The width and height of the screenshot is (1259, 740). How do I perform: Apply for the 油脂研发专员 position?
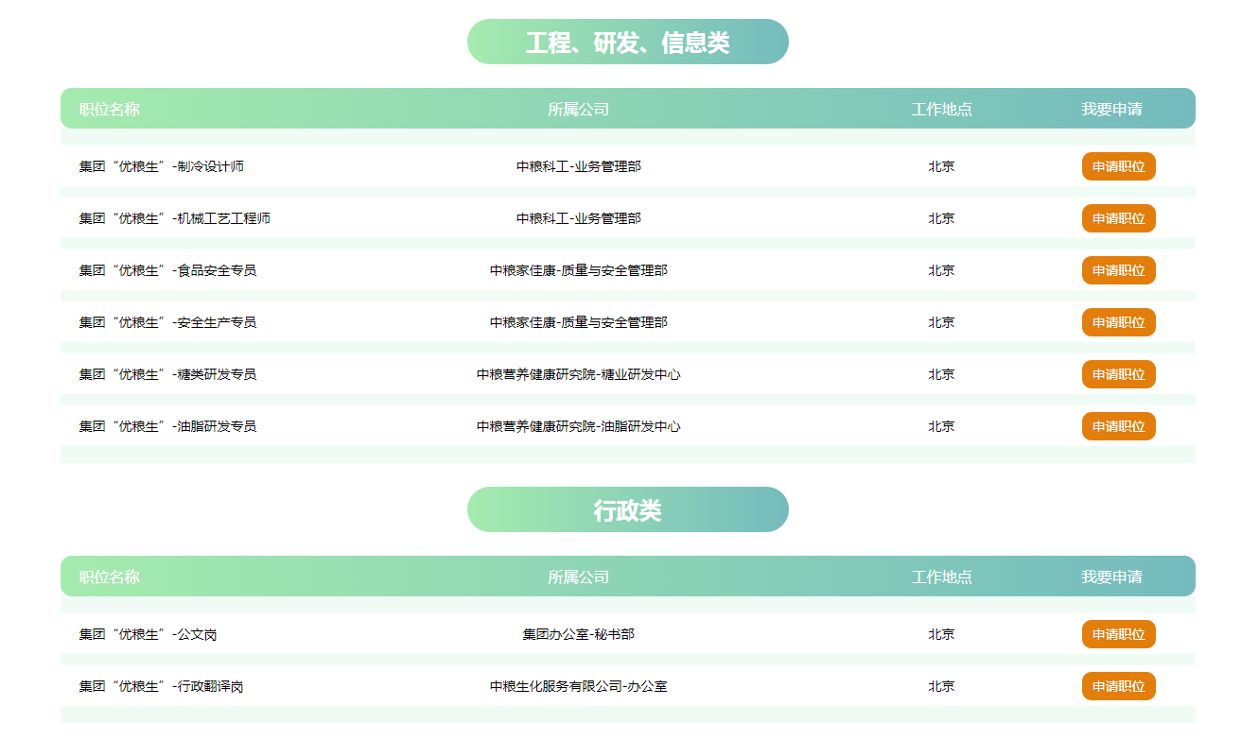coord(1118,426)
